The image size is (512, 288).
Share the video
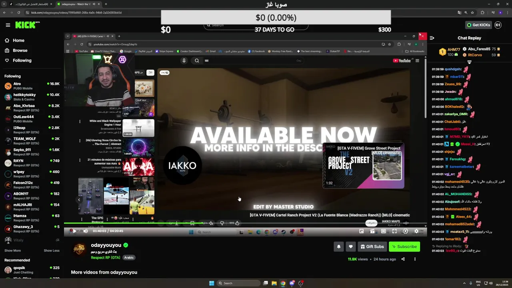click(403, 259)
